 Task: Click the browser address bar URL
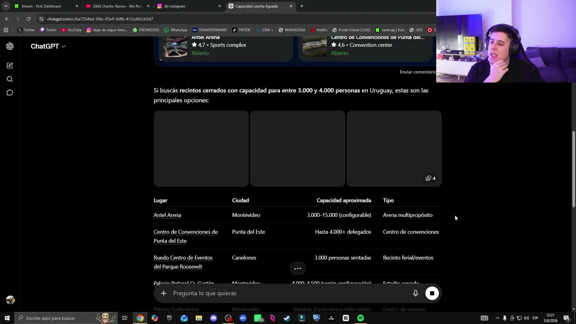click(x=100, y=19)
